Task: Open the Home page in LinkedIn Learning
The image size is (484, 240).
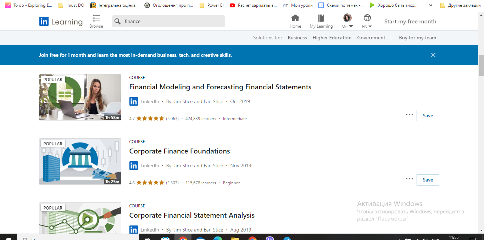Action: coord(295,21)
